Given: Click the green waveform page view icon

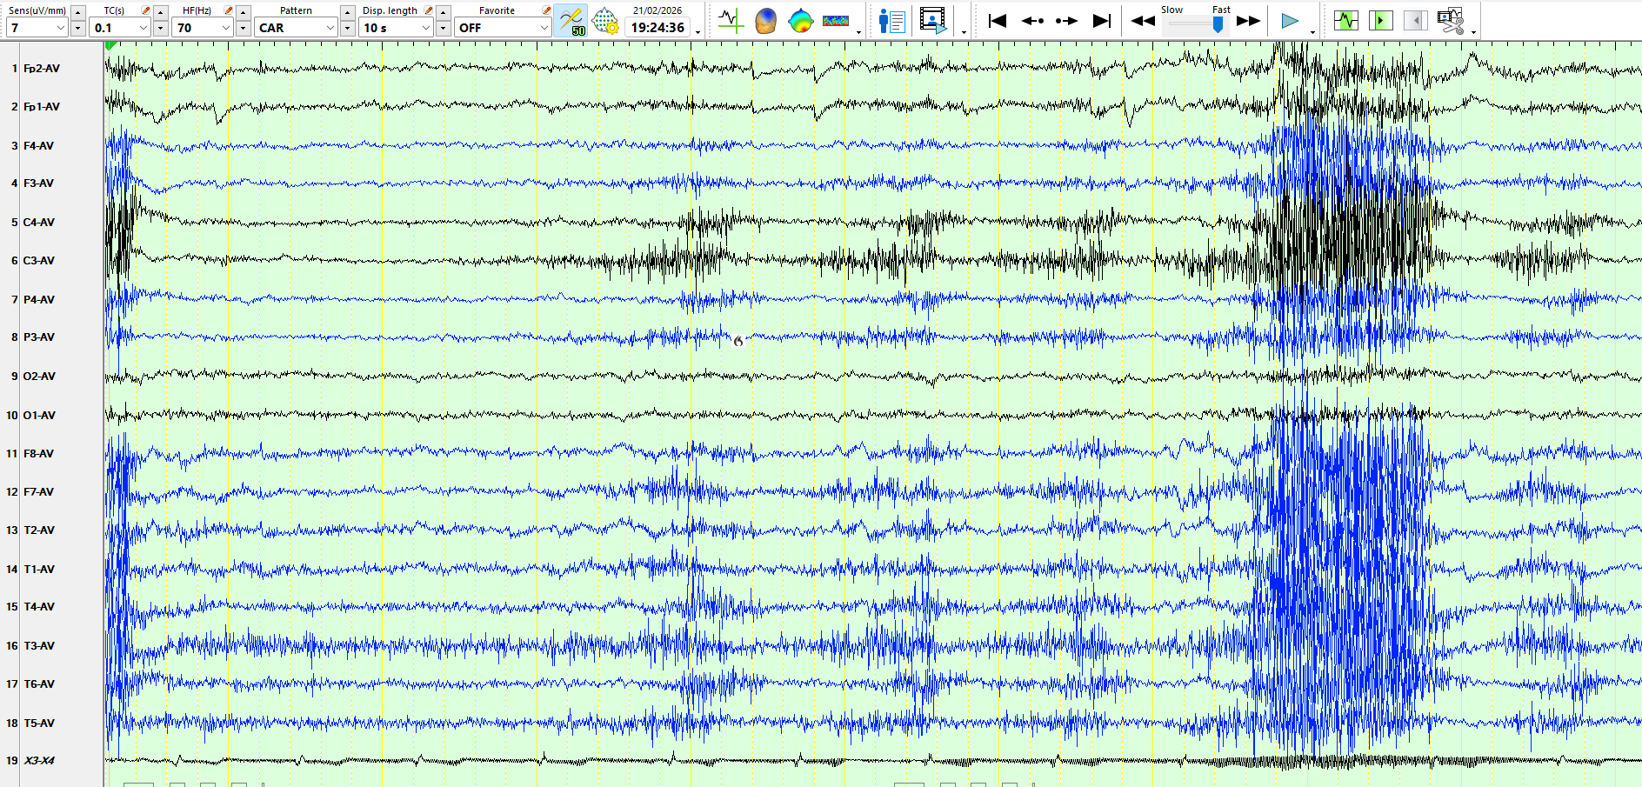Looking at the screenshot, I should click(x=1345, y=20).
